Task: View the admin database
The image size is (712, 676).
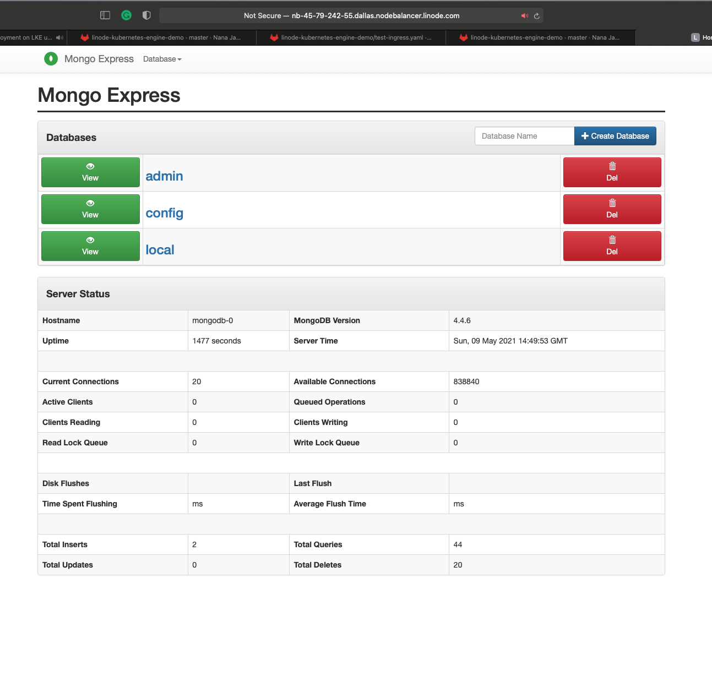Action: tap(90, 172)
